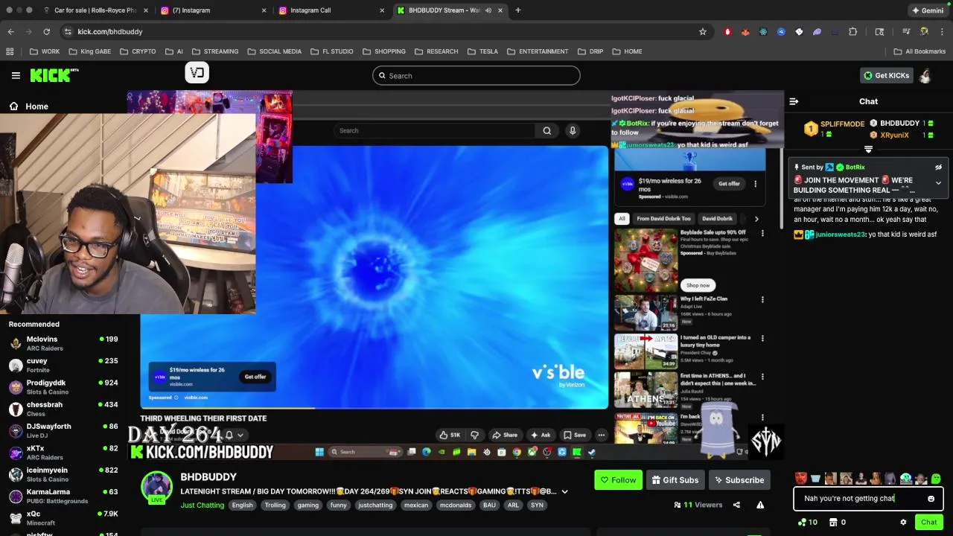This screenshot has width=953, height=536.
Task: Click the mcdonalds stream tag
Action: click(455, 505)
